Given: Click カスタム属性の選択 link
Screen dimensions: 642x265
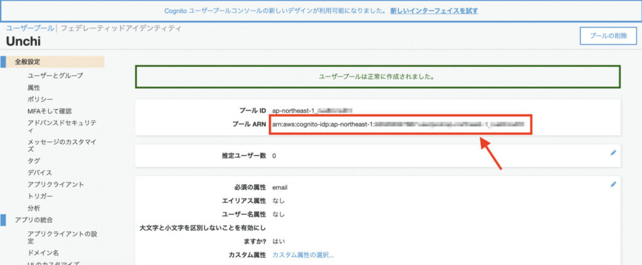Looking at the screenshot, I should [x=303, y=255].
